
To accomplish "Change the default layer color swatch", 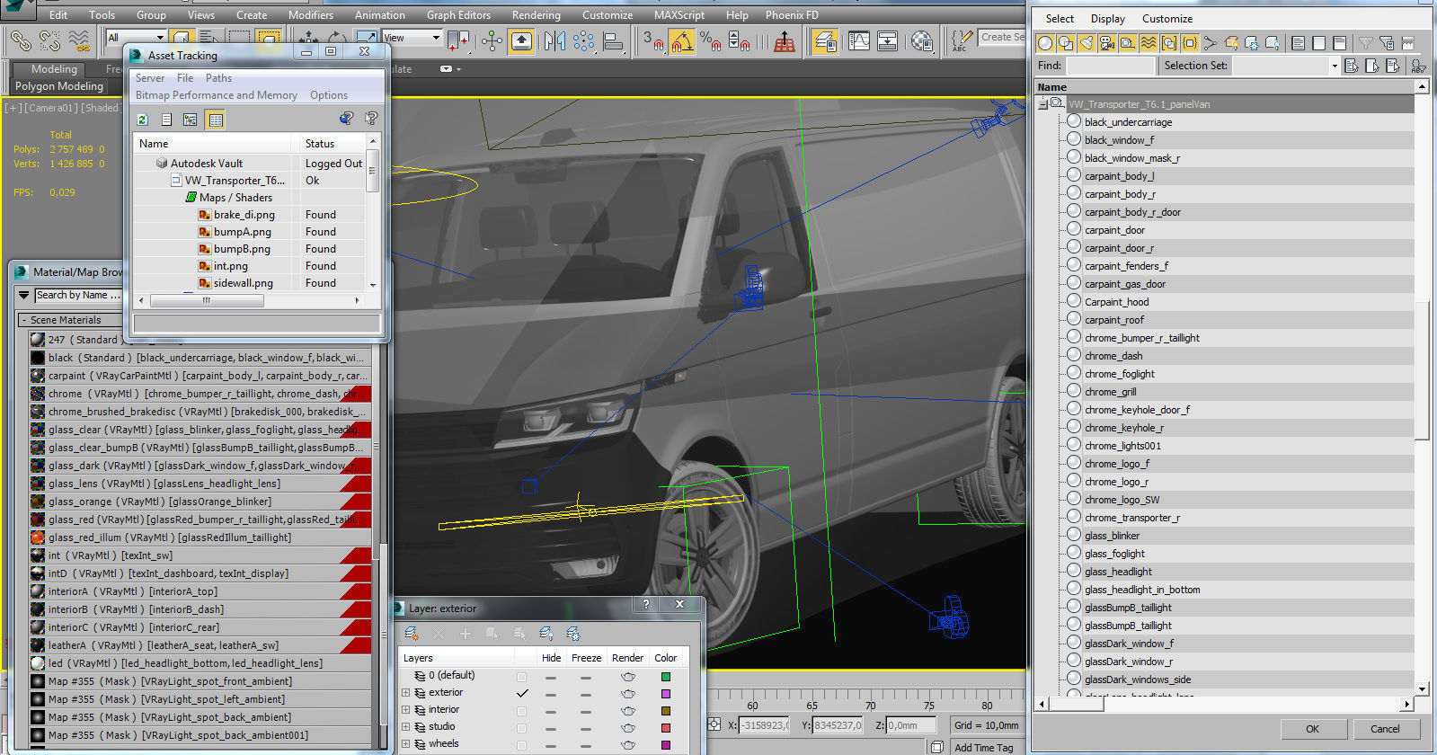I will coord(666,677).
